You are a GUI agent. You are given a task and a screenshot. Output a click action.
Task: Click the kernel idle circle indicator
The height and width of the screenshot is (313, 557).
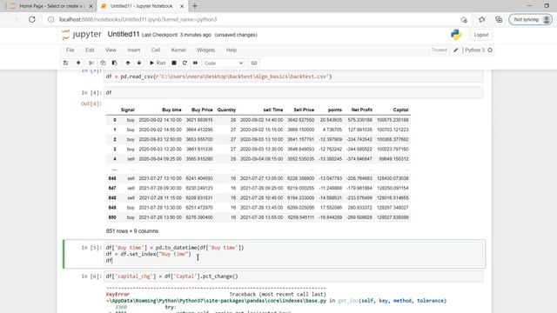pyautogui.click(x=490, y=50)
